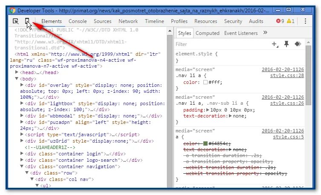Collapse the container navigation div
Viewport: 321px width, 195px height.
(x=22, y=166)
